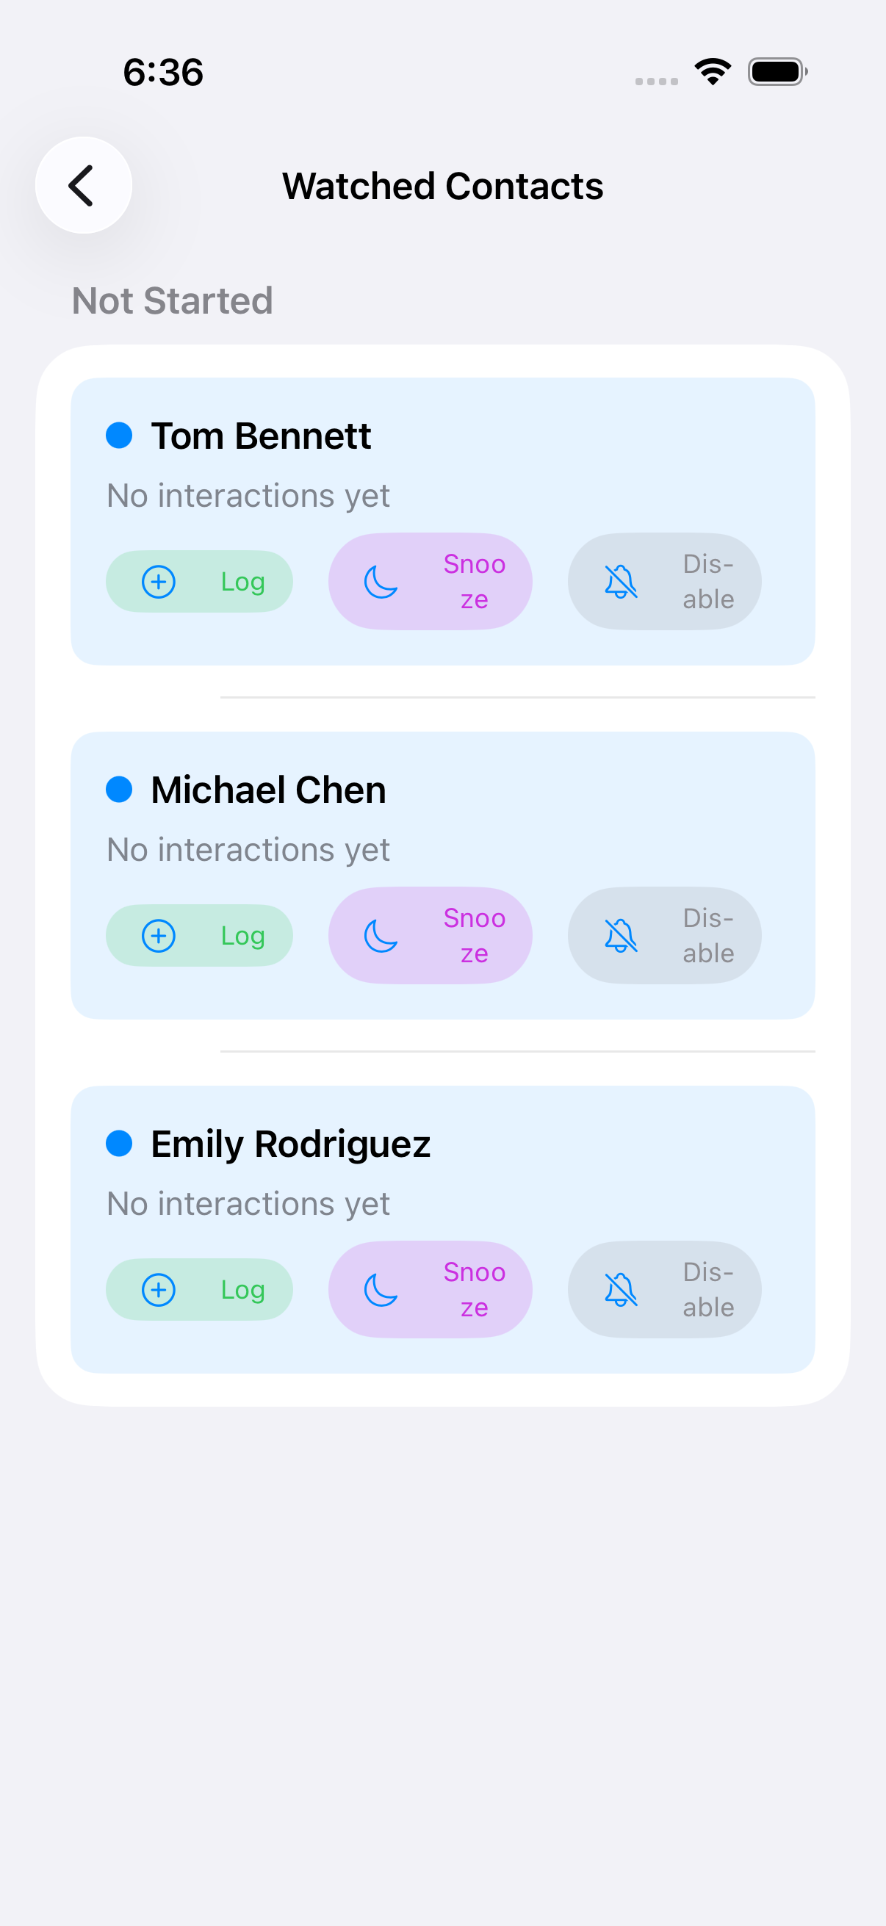Click the plus-circle Log icon for Michael Chen
886x1926 pixels.
[x=158, y=935]
